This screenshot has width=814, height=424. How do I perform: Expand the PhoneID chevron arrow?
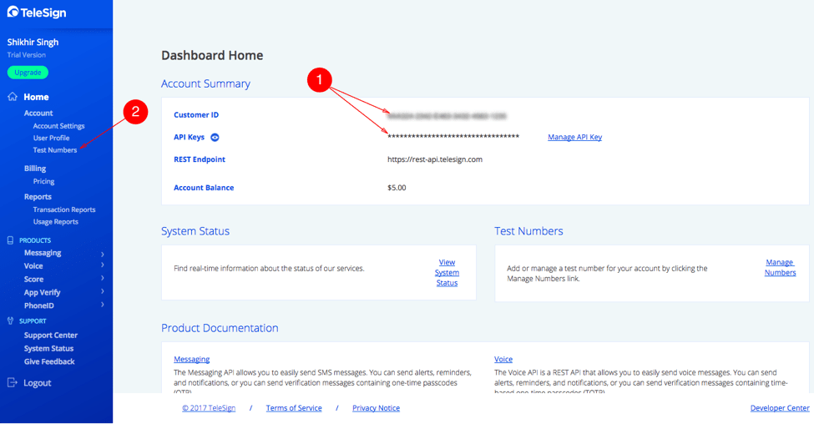tap(103, 305)
